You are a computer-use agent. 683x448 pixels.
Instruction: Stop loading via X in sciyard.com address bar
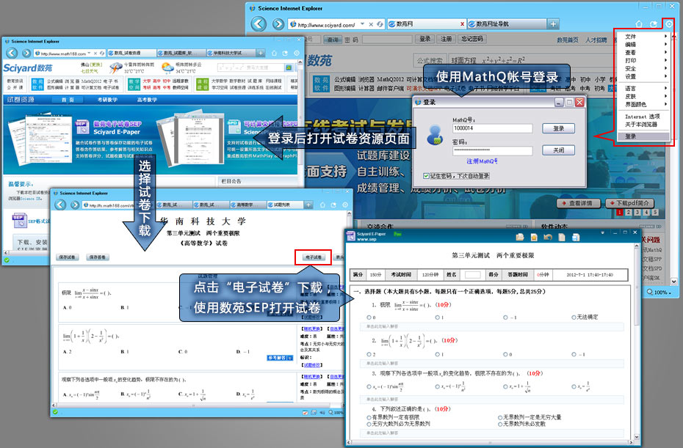click(x=371, y=24)
